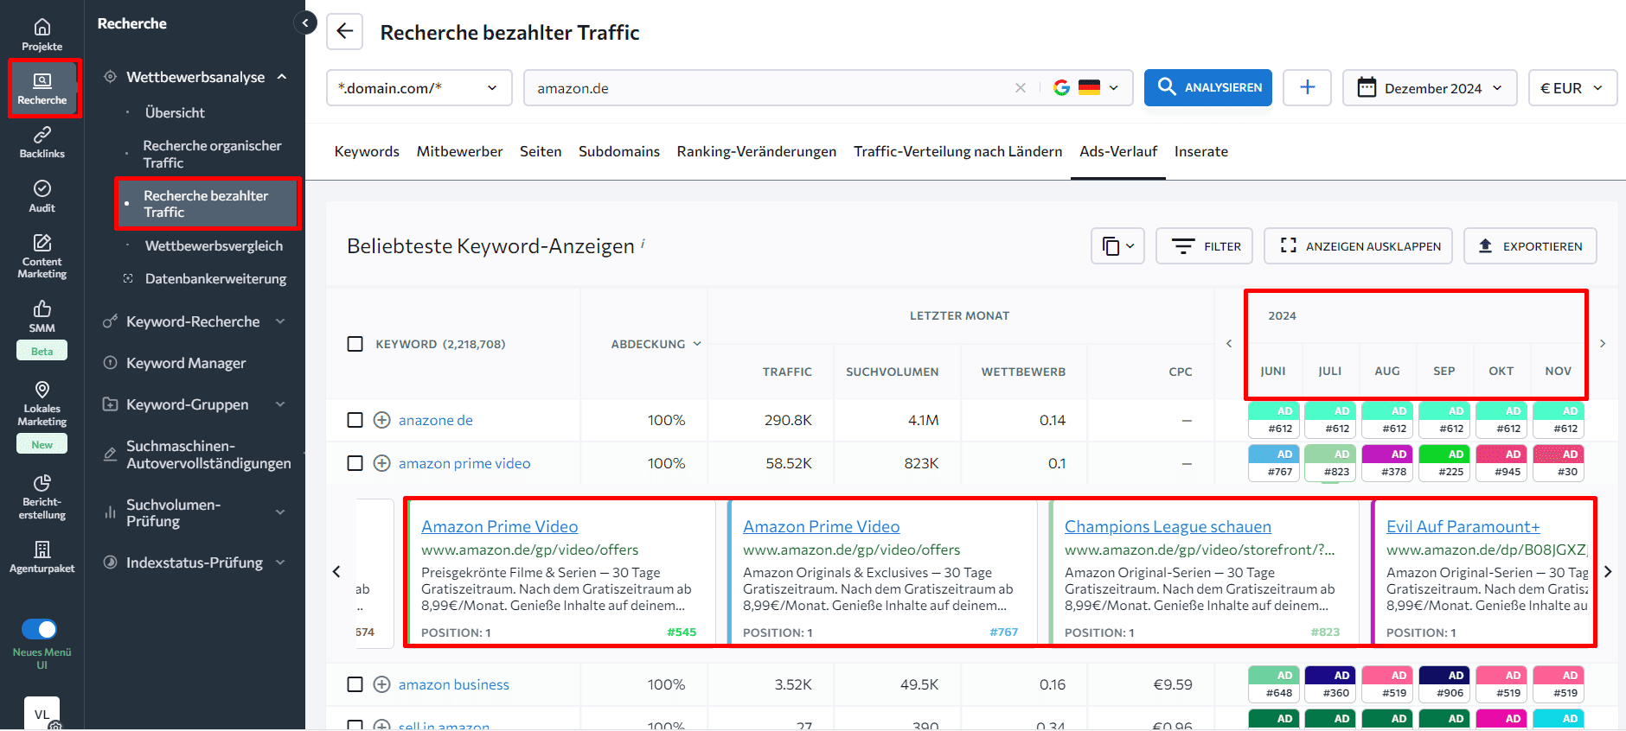This screenshot has height=731, width=1626.
Task: Check the 'amazon prime video' checkbox
Action: 355,463
